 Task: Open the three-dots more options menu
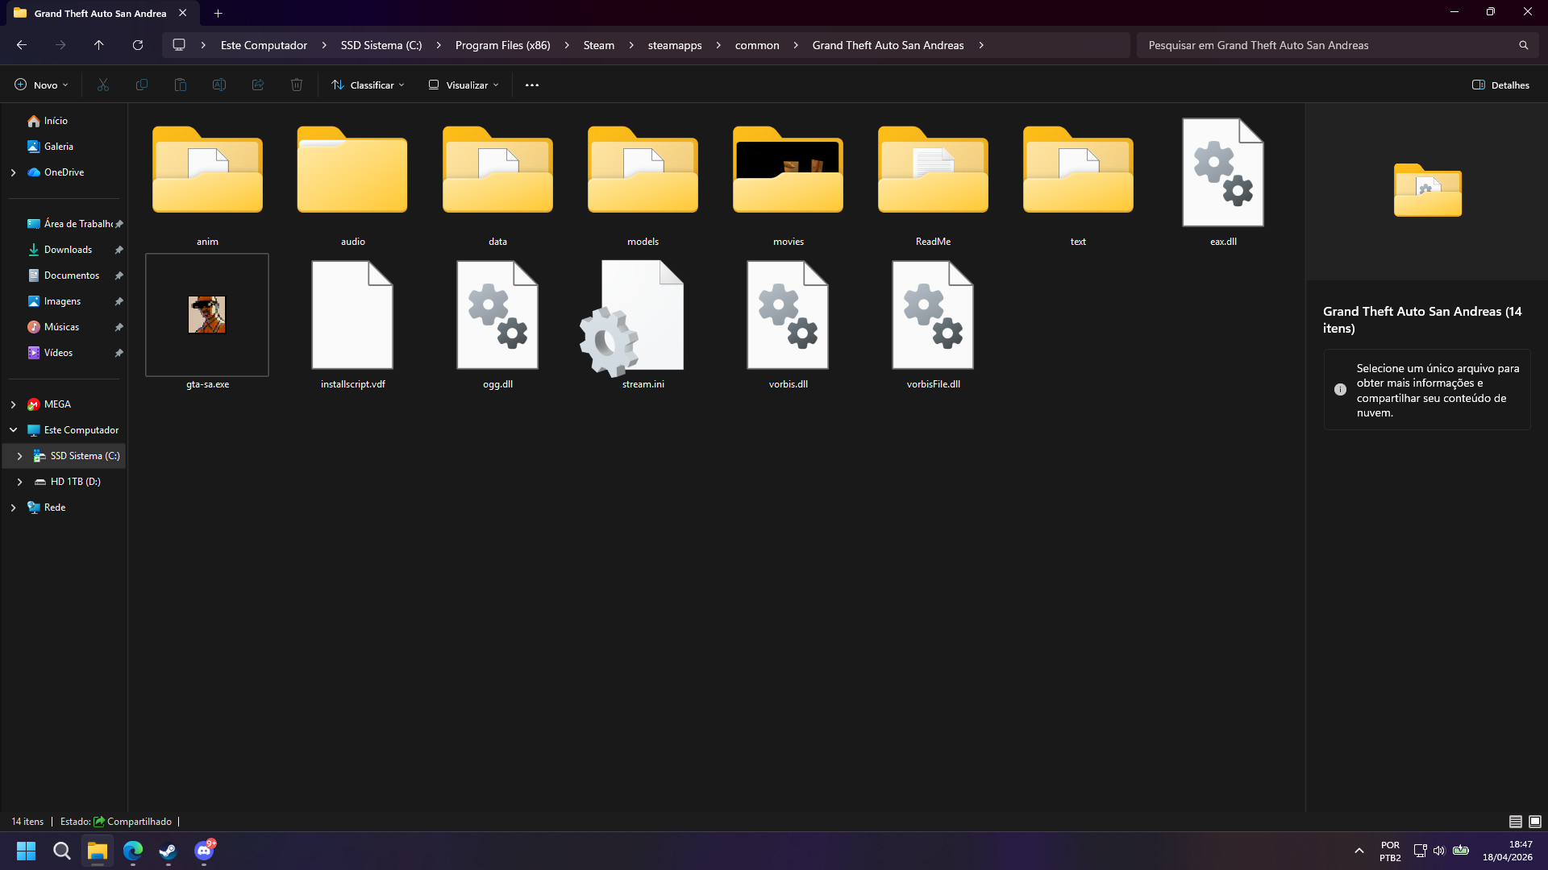(x=532, y=85)
